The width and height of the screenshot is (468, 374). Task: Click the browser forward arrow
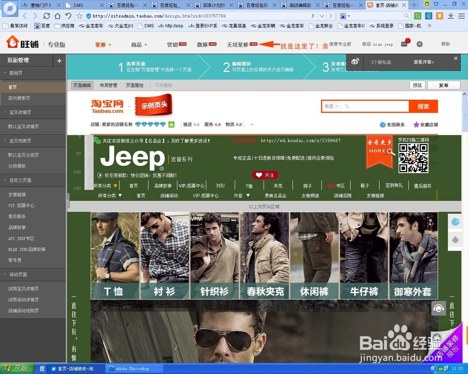click(x=35, y=16)
